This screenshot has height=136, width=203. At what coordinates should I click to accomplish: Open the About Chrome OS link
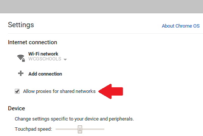coord(181,26)
